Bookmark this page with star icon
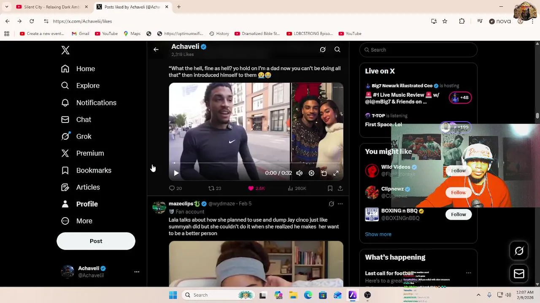Viewport: 540px width, 303px height. [445, 21]
